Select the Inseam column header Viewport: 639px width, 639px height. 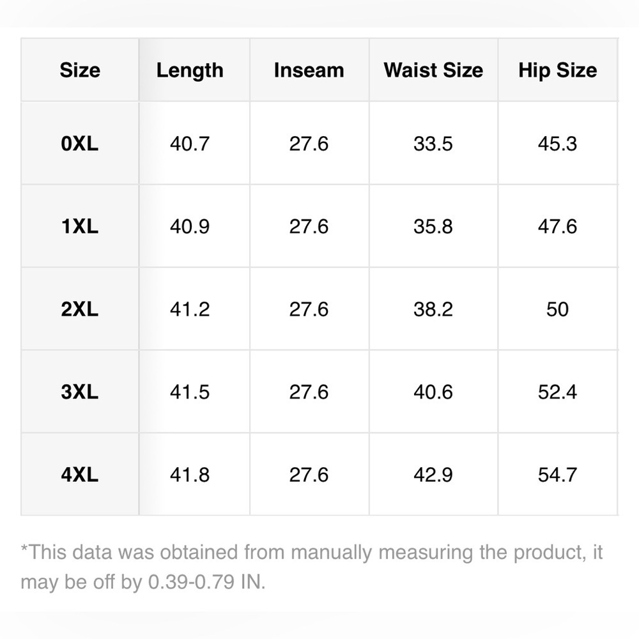309,70
